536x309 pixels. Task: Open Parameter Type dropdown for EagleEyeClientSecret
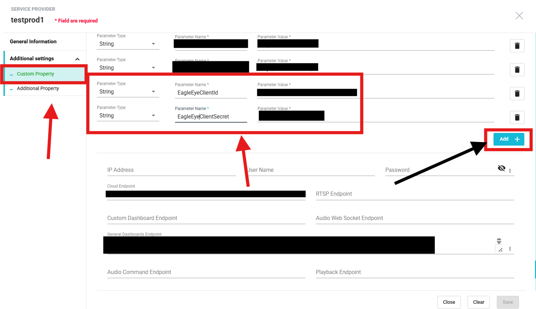coord(127,116)
